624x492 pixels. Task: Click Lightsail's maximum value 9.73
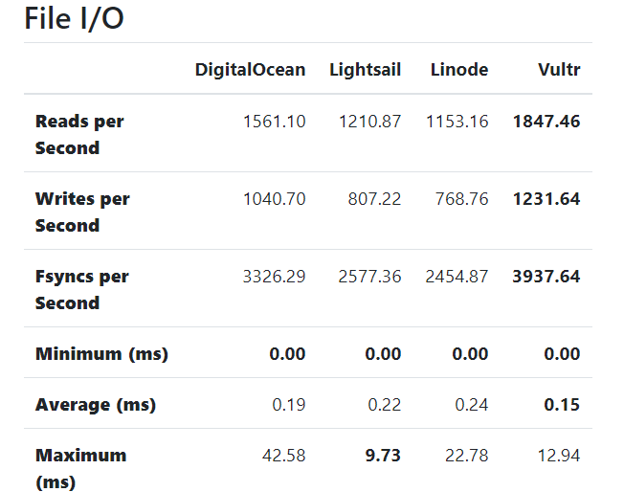[x=383, y=455]
